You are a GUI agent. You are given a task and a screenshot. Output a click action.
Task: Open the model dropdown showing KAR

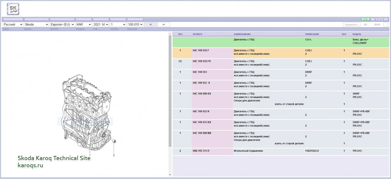point(84,24)
